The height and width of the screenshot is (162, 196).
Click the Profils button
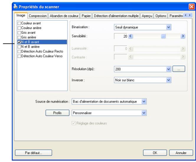(x=57, y=113)
